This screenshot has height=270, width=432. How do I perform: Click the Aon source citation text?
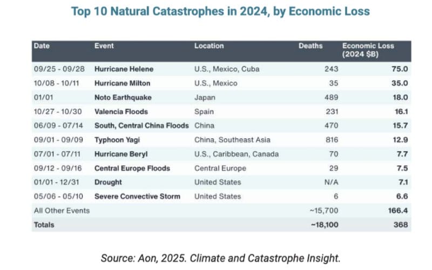pyautogui.click(x=221, y=258)
